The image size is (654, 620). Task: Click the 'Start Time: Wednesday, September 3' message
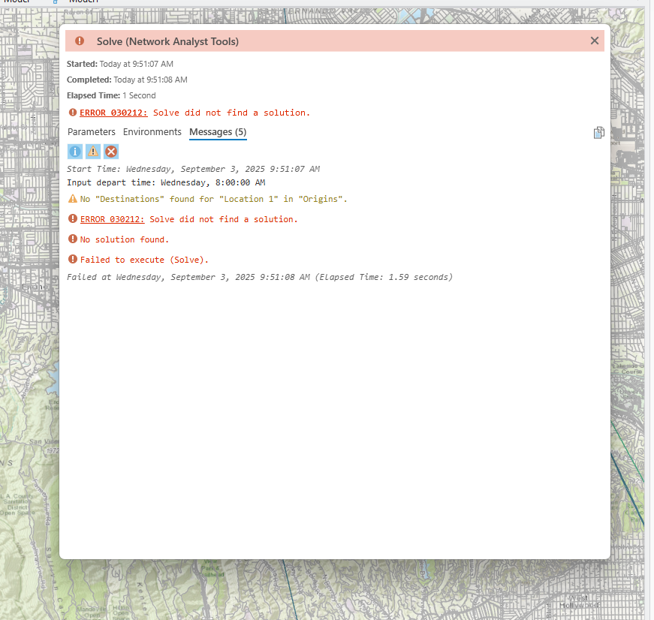click(193, 169)
